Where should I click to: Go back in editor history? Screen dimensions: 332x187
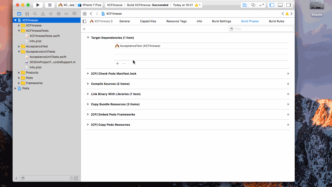tap(91, 14)
